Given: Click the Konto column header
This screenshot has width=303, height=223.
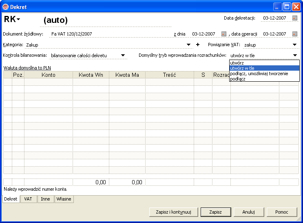Looking at the screenshot, I should [x=49, y=75].
